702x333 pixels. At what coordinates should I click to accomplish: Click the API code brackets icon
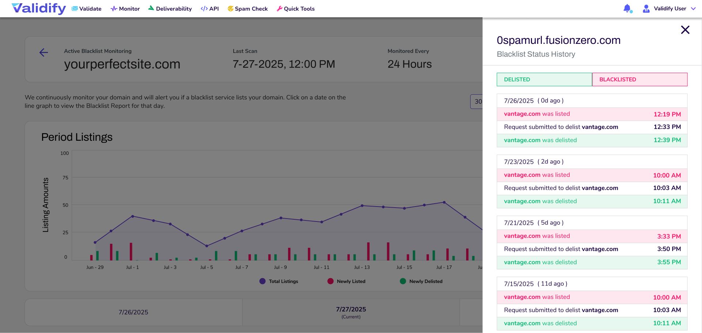[204, 9]
